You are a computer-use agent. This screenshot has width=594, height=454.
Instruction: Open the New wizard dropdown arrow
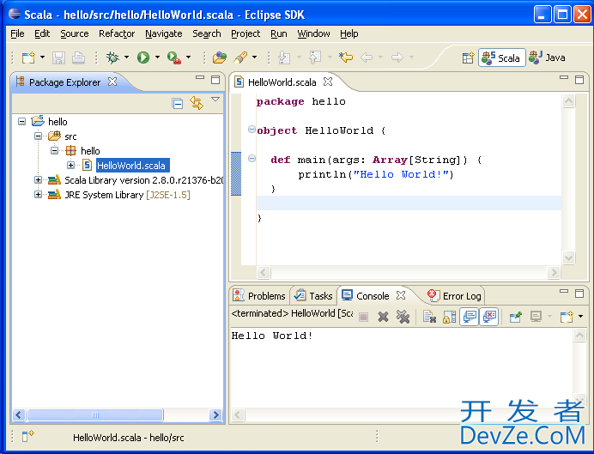point(42,58)
